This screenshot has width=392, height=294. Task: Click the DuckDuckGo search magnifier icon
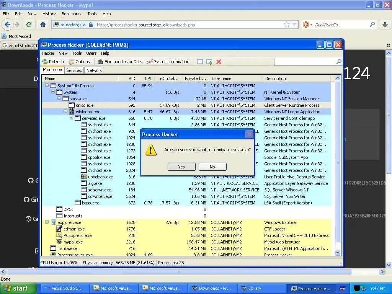372,24
